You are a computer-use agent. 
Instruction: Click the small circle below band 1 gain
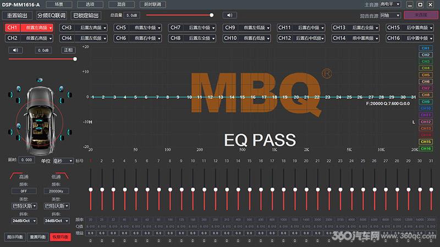91,240
